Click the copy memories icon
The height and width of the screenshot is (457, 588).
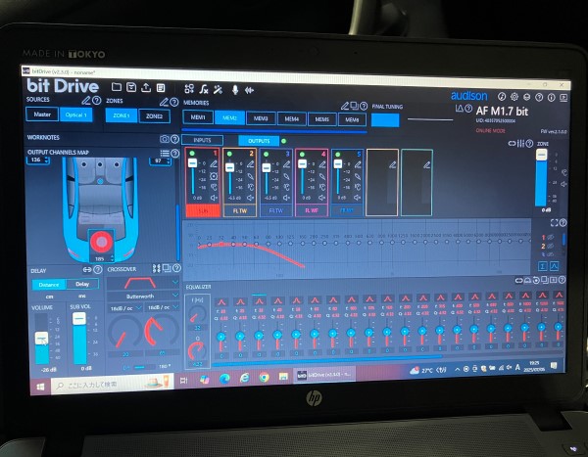tap(354, 106)
